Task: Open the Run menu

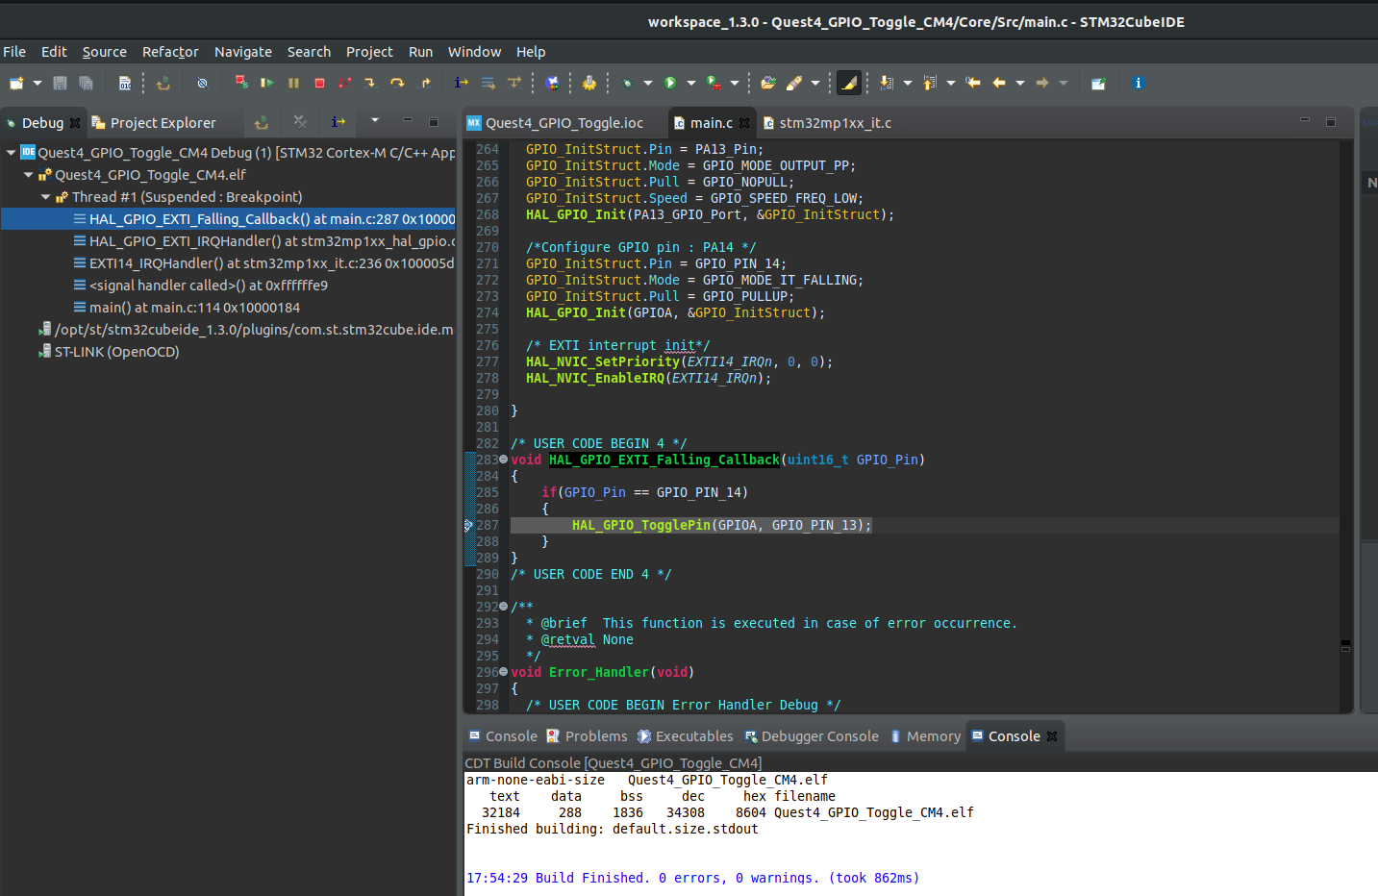Action: pos(420,52)
